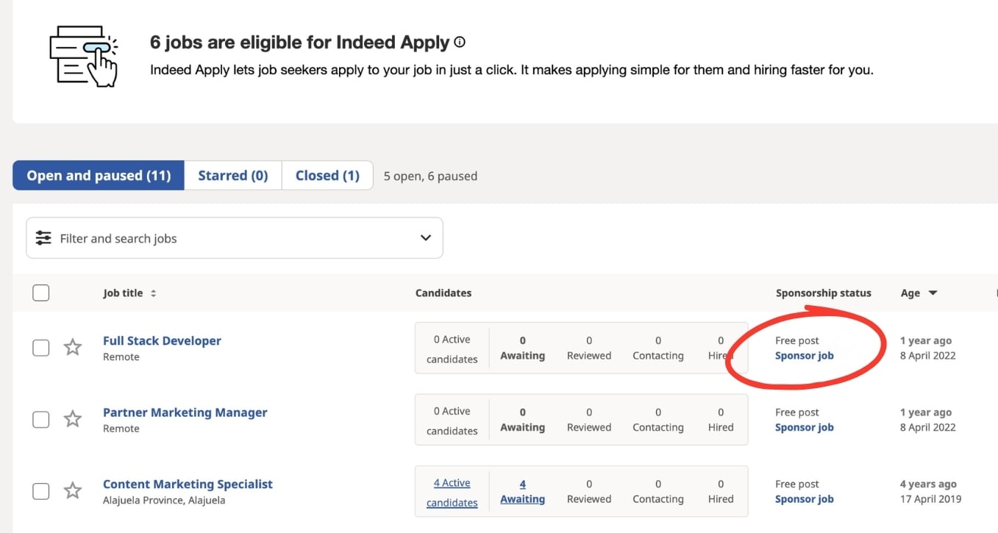Viewport: 998px width, 533px height.
Task: Click 0 Reviewed in Full Stack Developer row
Action: (589, 348)
